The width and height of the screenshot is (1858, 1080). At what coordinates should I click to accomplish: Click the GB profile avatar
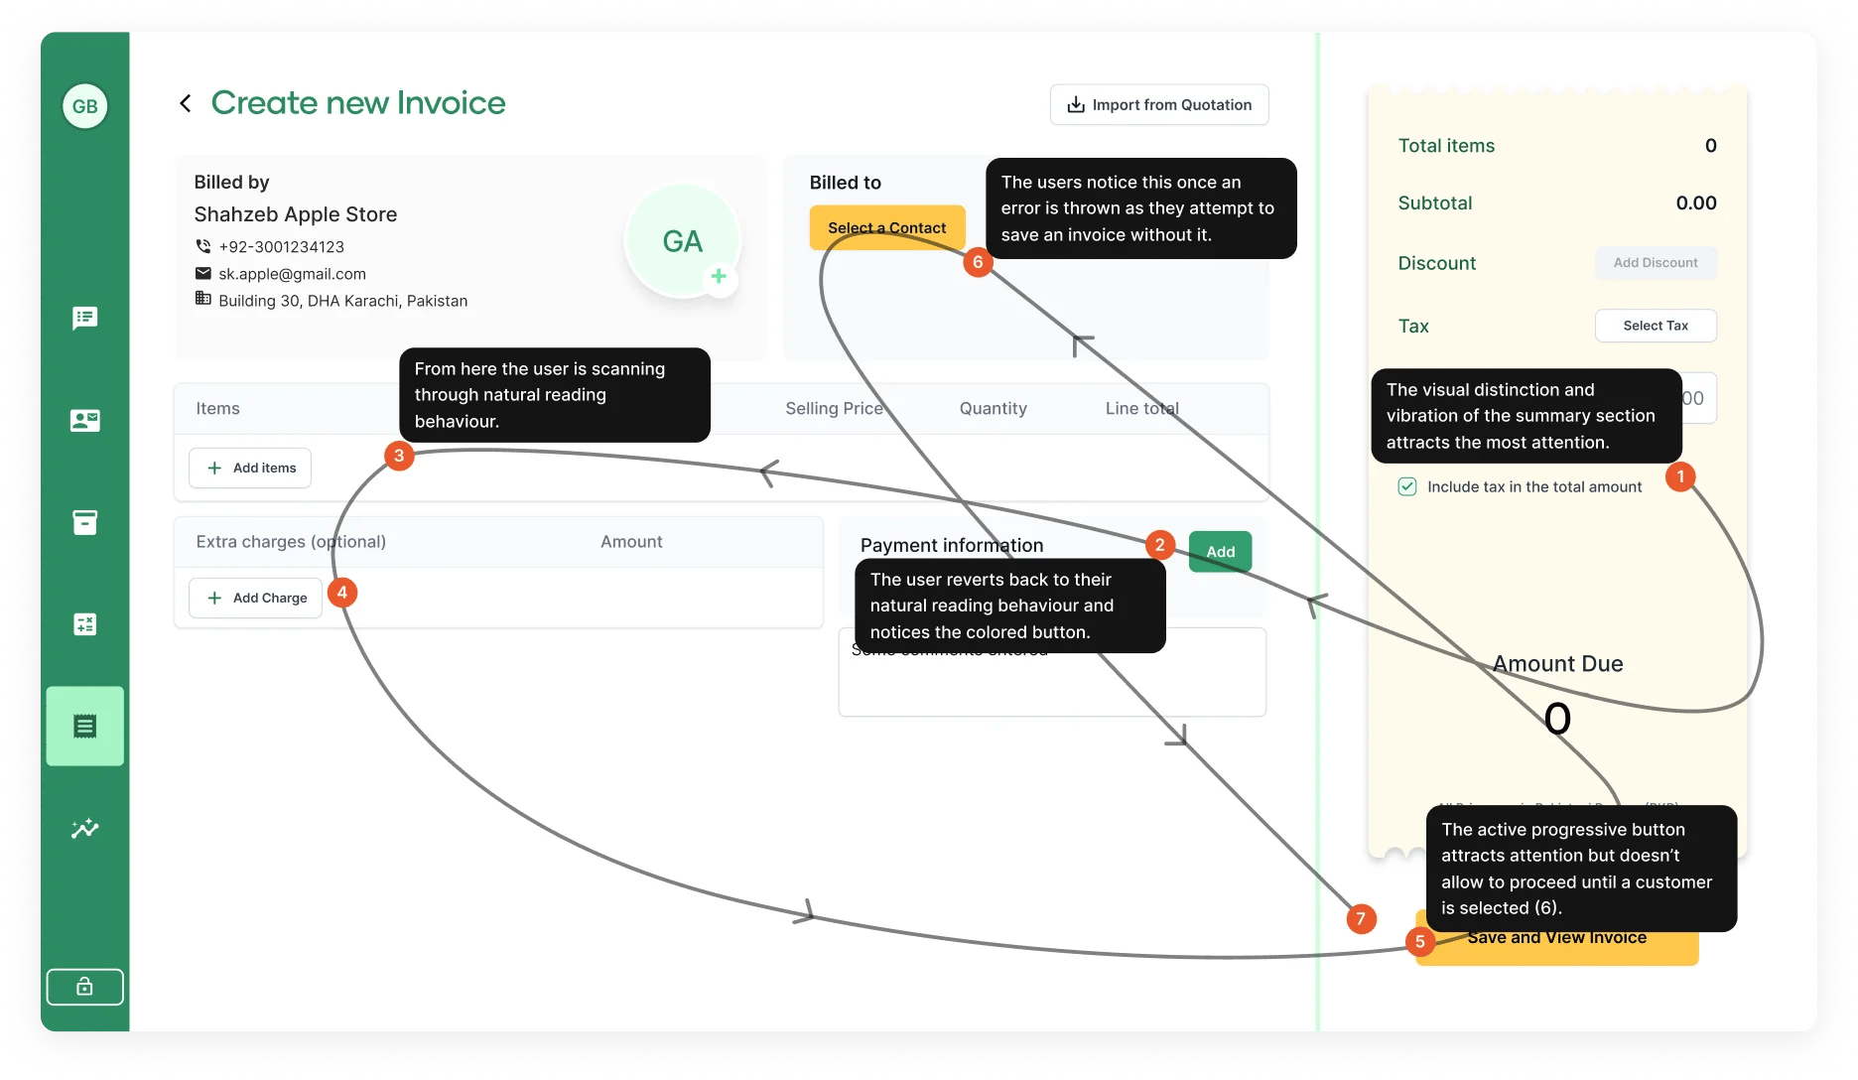[84, 105]
